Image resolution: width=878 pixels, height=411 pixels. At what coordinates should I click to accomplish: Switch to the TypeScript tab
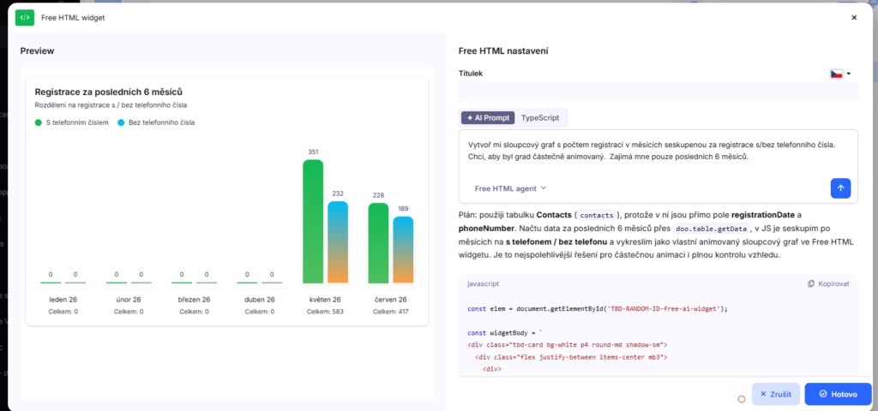point(540,118)
